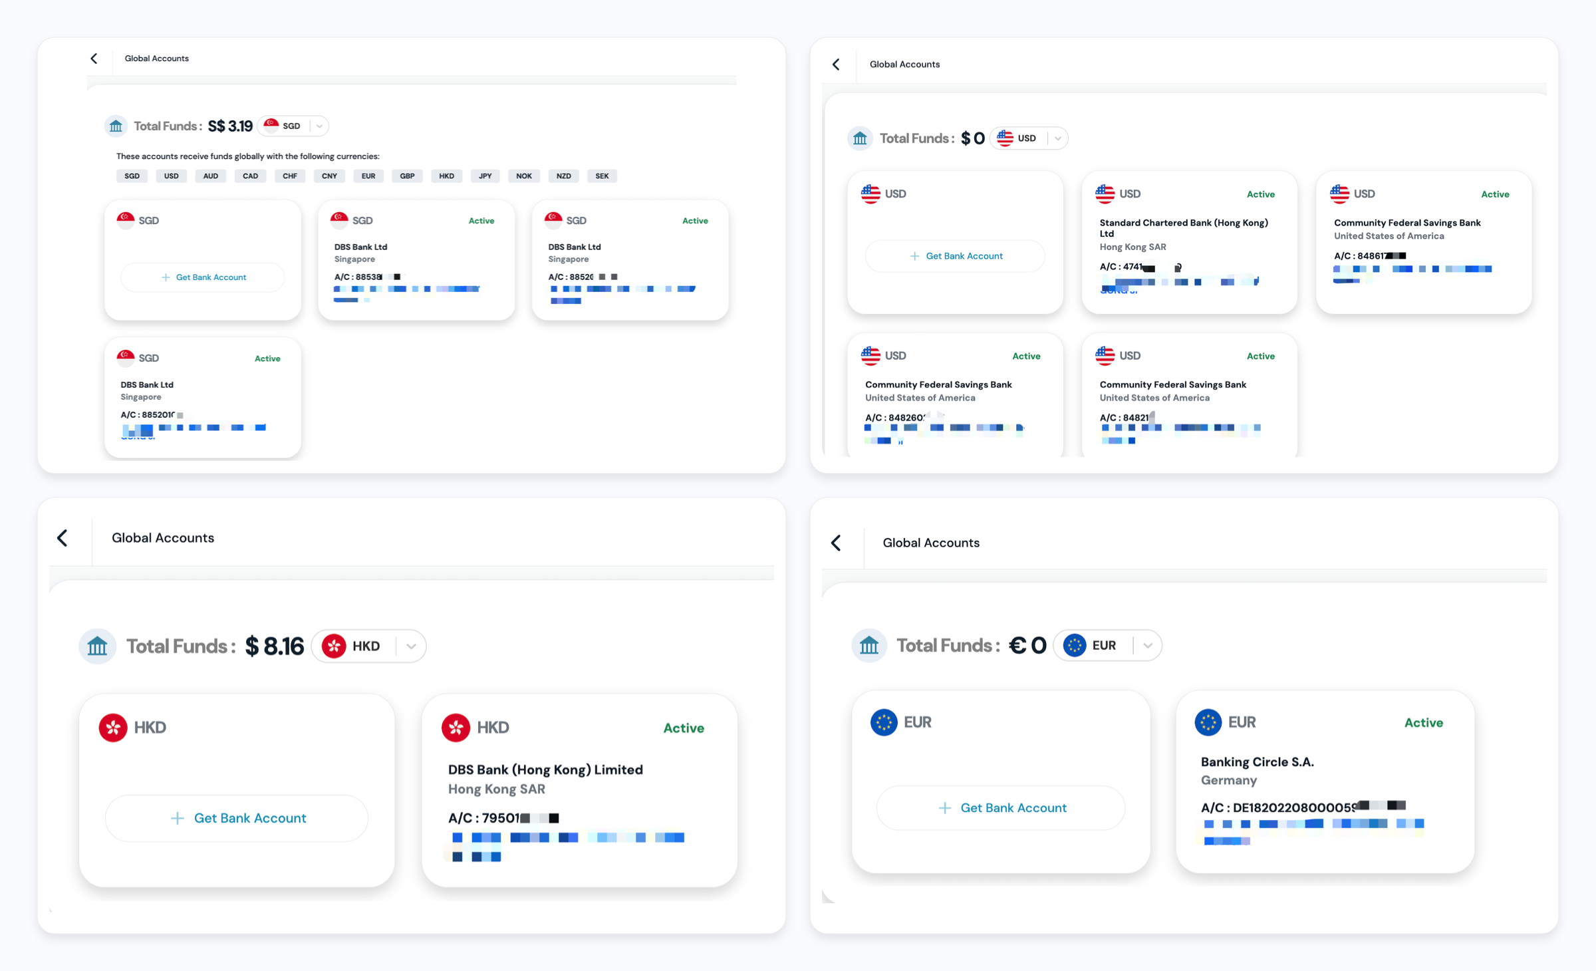Open the USD currency dropdown
This screenshot has height=971, width=1596.
coord(1057,138)
